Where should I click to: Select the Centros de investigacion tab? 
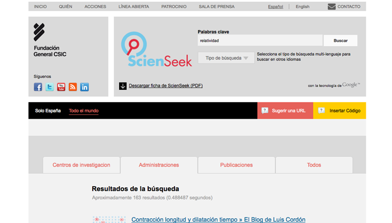pyautogui.click(x=82, y=165)
